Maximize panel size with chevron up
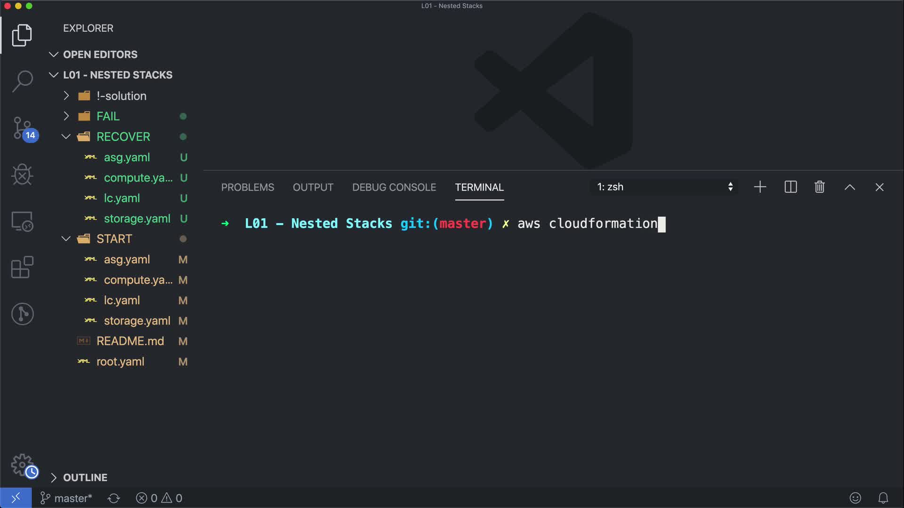The width and height of the screenshot is (904, 508). (849, 187)
